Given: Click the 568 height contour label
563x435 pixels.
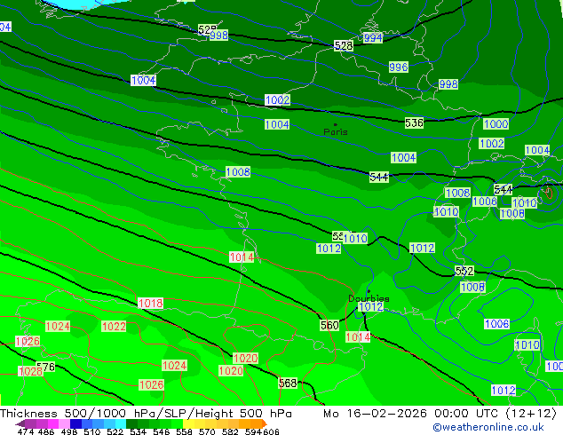Looking at the screenshot, I should click(x=288, y=384).
